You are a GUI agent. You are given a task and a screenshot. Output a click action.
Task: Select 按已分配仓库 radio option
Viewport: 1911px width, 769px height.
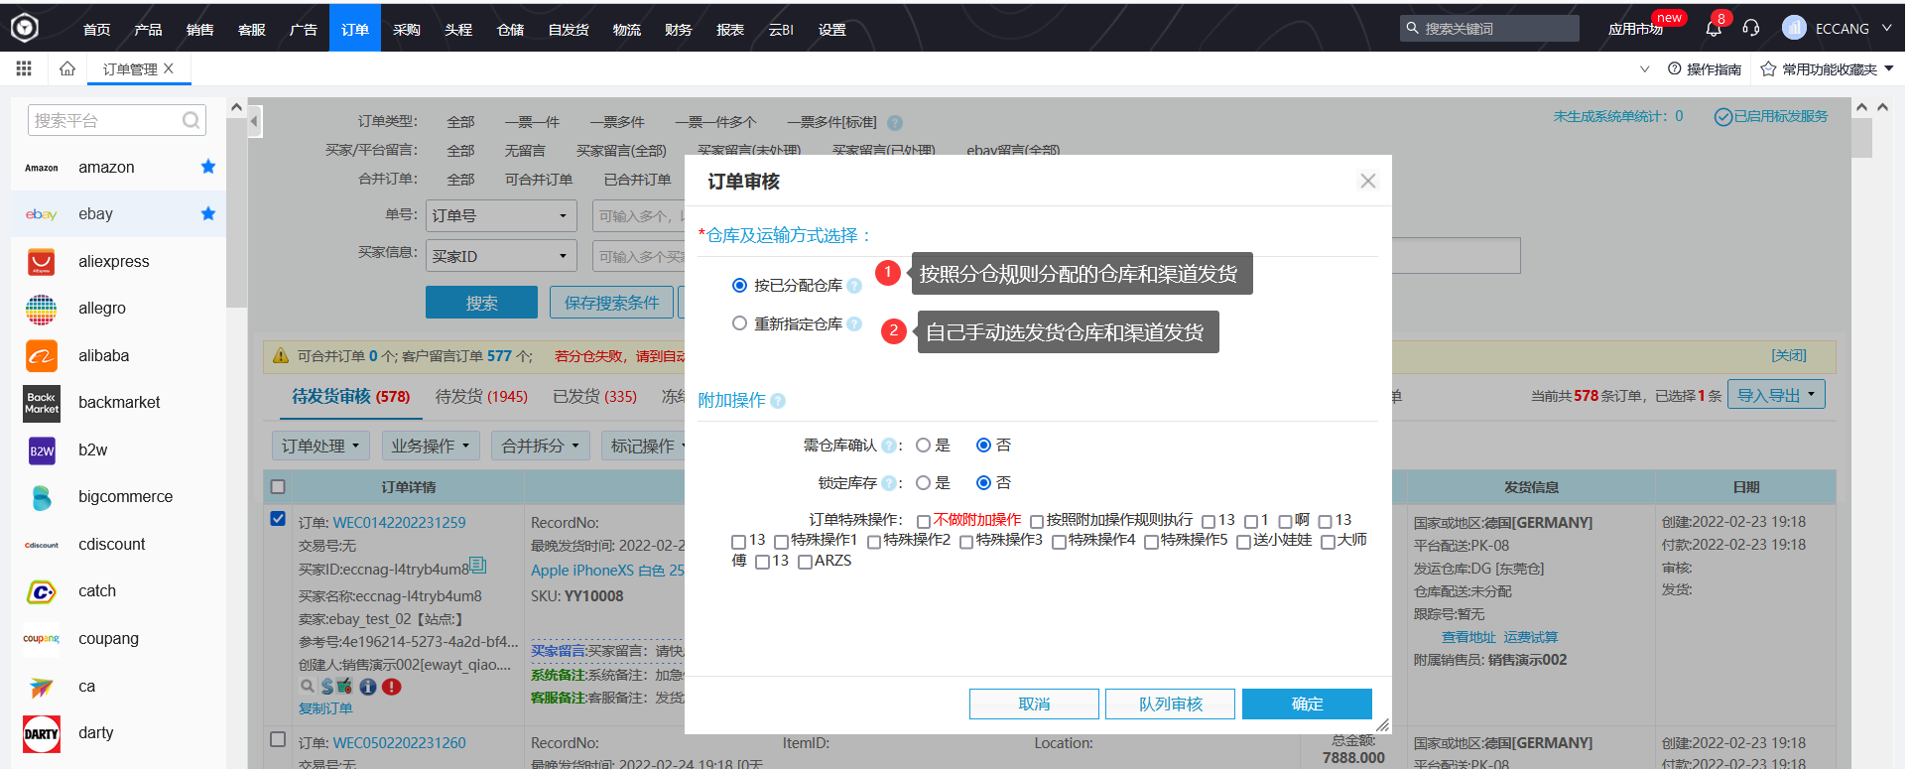click(739, 286)
